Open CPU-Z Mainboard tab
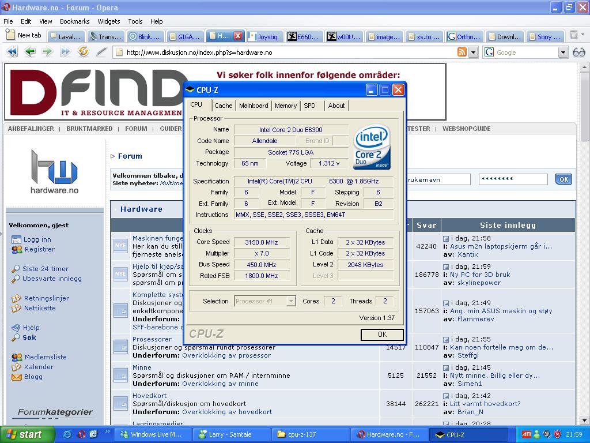Viewport: 590px width, 443px height. coord(254,106)
